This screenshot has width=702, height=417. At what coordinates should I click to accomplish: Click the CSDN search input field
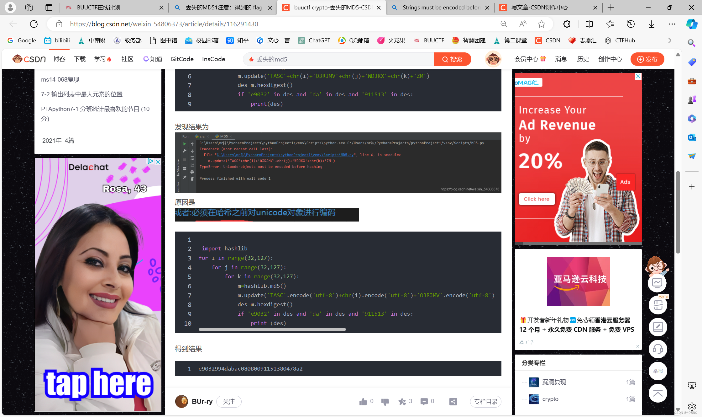(338, 59)
